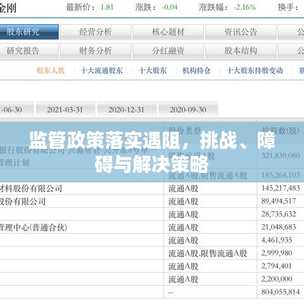Click the total 804,055,814 cell
304x304 pixels.
(281, 292)
